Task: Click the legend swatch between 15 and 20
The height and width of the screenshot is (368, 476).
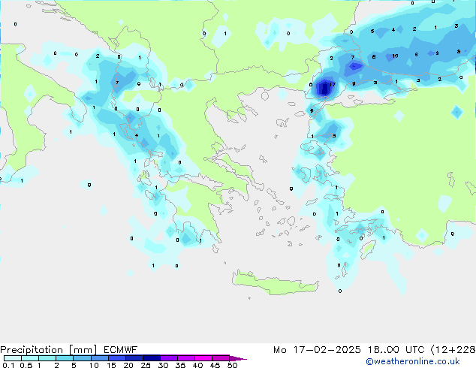Action: click(x=117, y=358)
